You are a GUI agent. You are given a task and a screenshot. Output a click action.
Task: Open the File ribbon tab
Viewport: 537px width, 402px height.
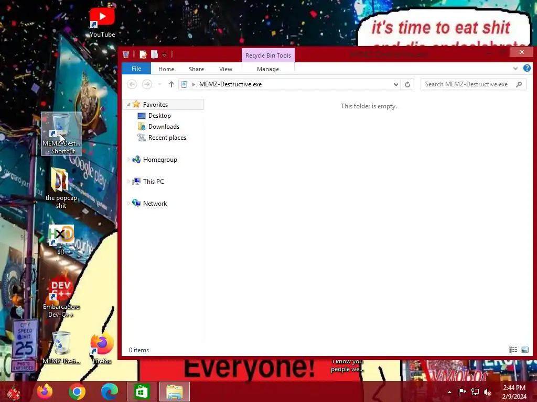click(136, 69)
